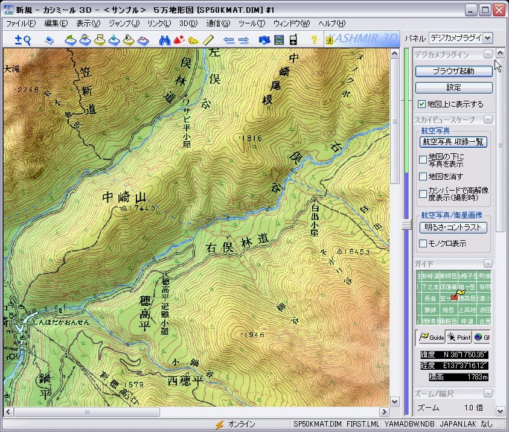509x432 pixels.
Task: Click the ブラウザ起動 button
Action: [454, 71]
